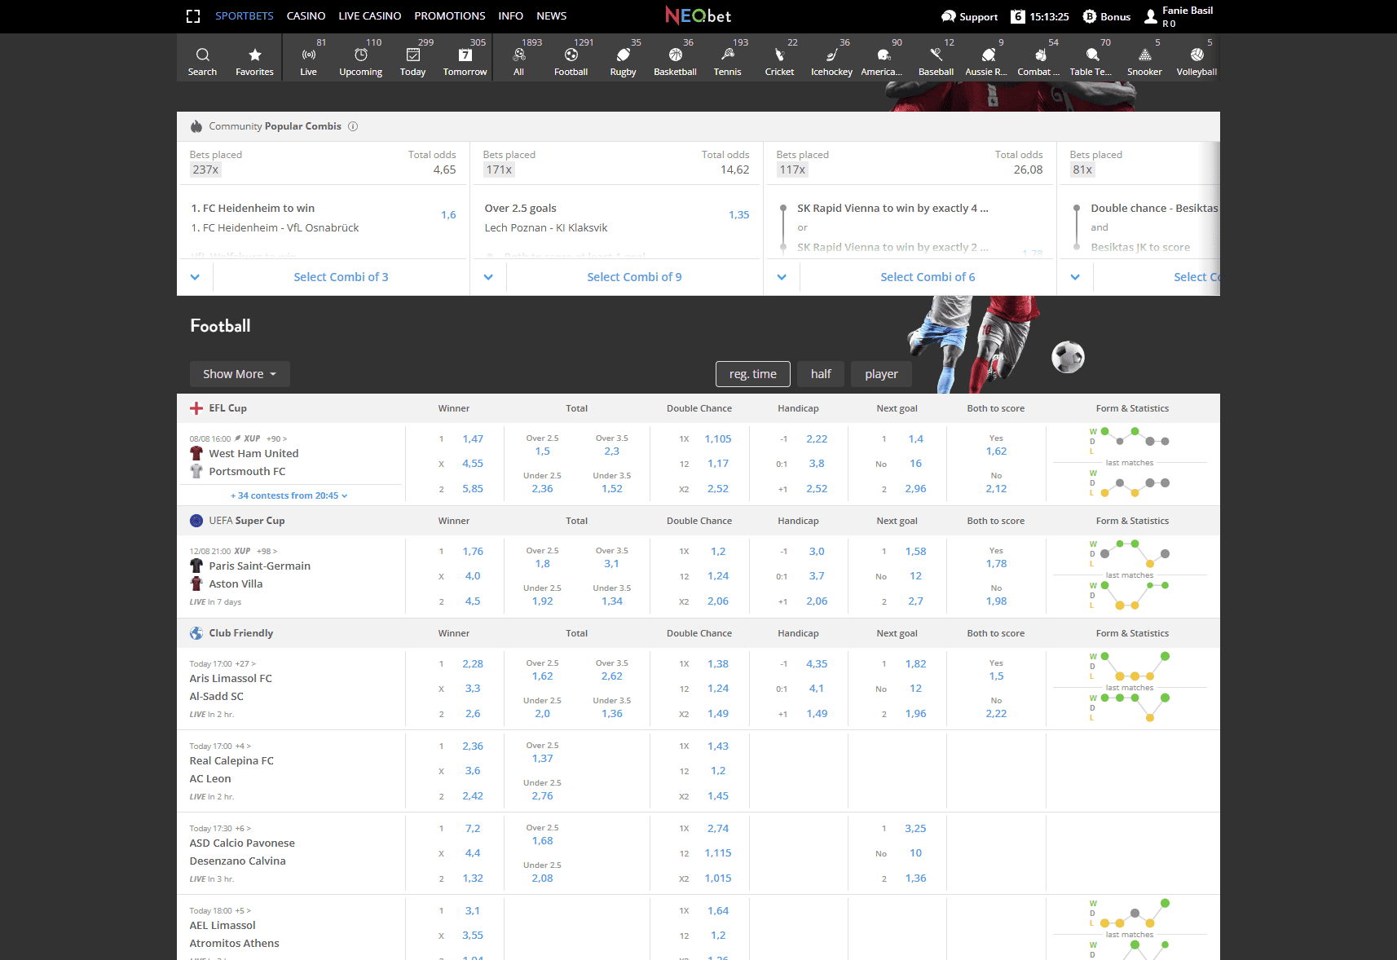
Task: Open UEFA Super Cup league header
Action: coord(247,521)
